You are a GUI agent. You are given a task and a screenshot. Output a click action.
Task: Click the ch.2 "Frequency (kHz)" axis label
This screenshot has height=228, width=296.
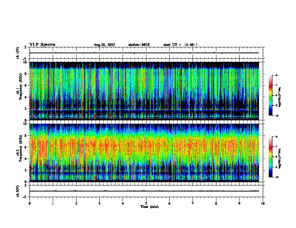21,148
